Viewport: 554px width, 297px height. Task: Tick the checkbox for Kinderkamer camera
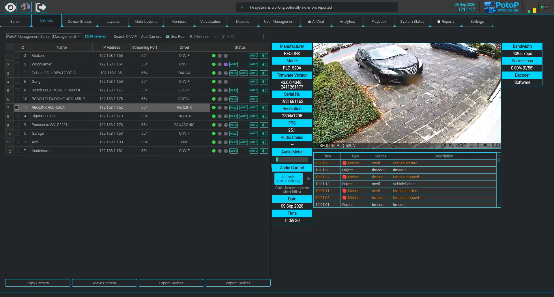(17, 151)
